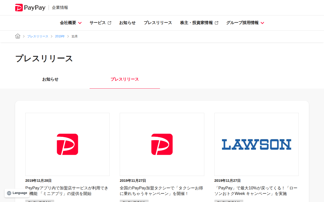Image resolution: width=324 pixels, height=202 pixels.
Task: Open 株主・投資家情報 menu item
Action: click(199, 23)
